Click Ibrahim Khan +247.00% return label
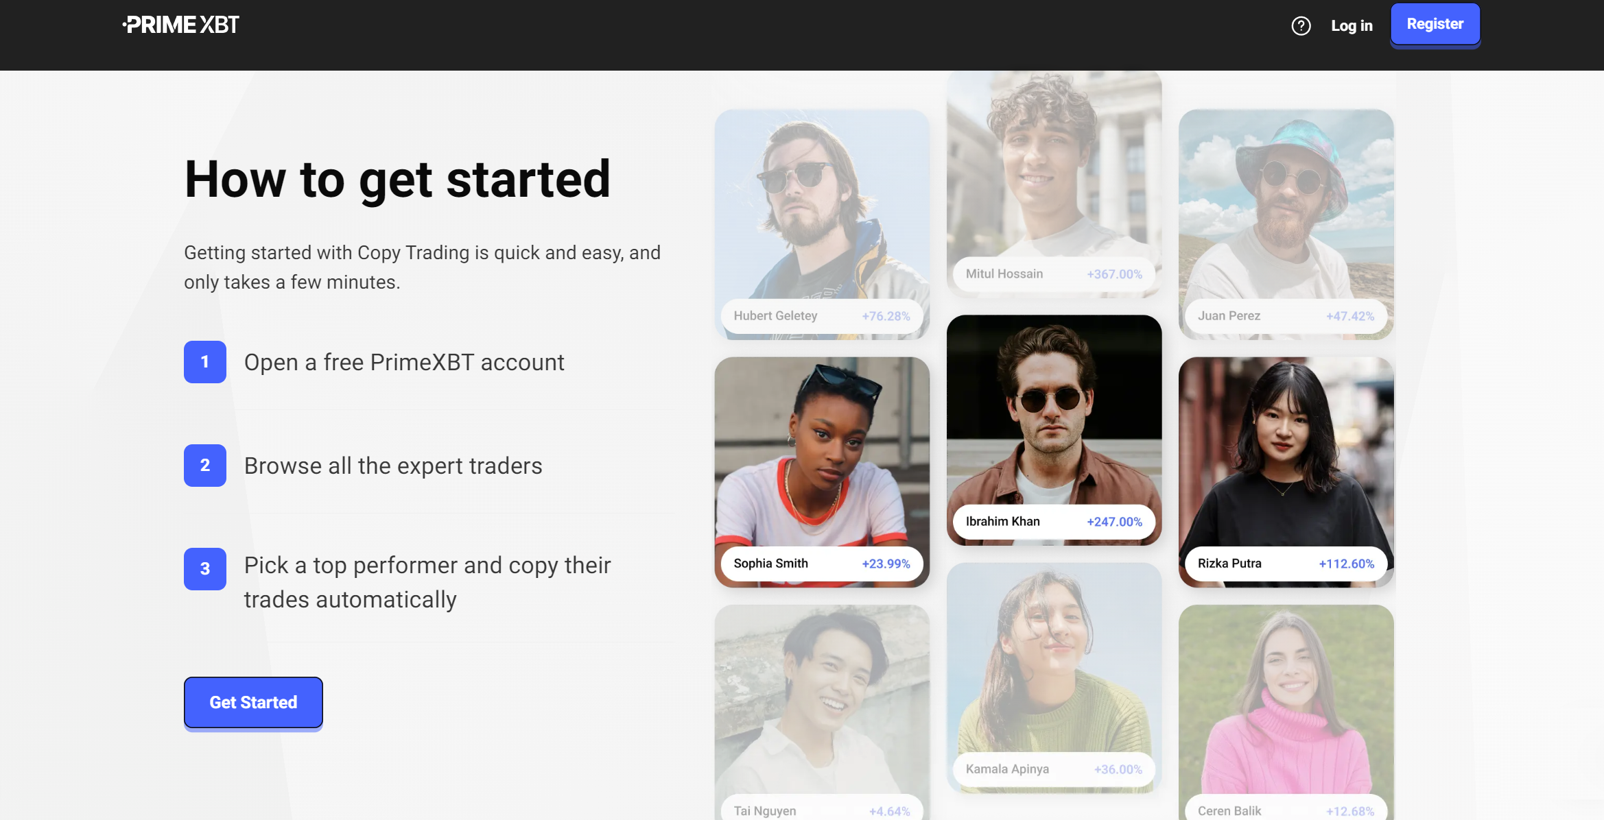 pyautogui.click(x=1114, y=522)
